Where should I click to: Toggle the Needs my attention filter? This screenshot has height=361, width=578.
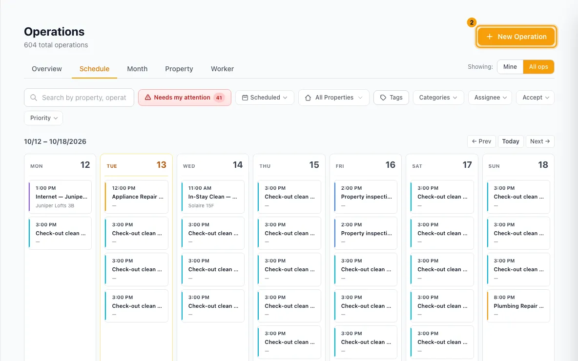[185, 98]
